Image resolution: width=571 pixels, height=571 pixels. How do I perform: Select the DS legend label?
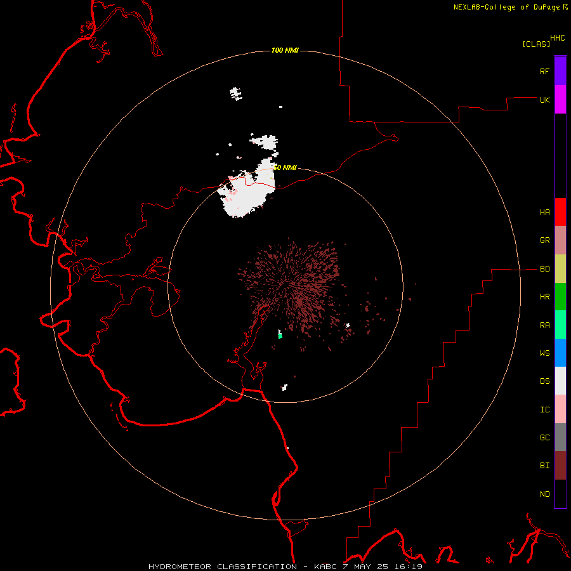click(544, 381)
